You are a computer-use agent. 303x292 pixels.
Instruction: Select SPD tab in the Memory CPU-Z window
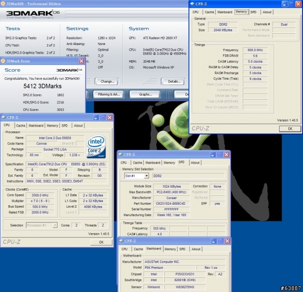(x=253, y=12)
